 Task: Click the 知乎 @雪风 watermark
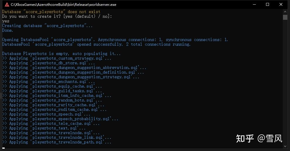click(x=259, y=138)
